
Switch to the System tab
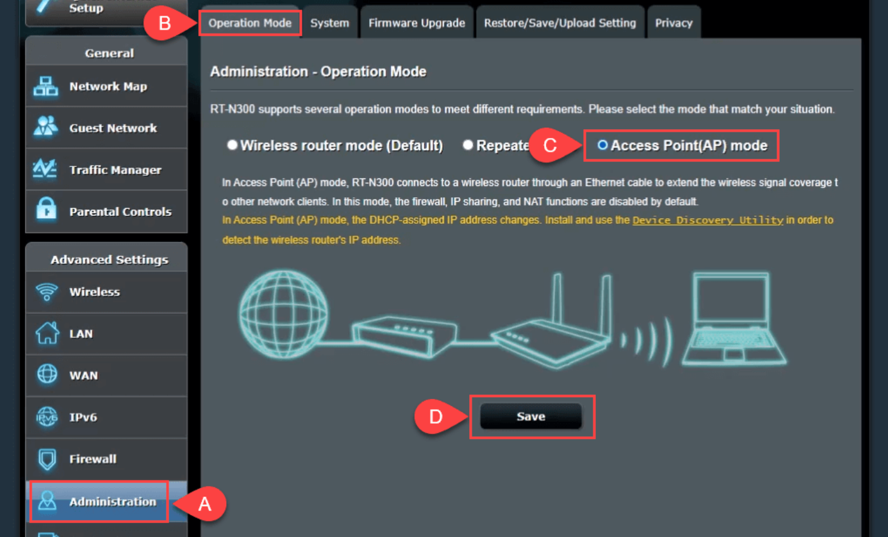point(329,23)
